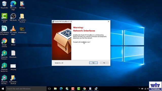This screenshot has height=91, width=162.
Task: Click the battery icon in the system tray
Action: 142,89
